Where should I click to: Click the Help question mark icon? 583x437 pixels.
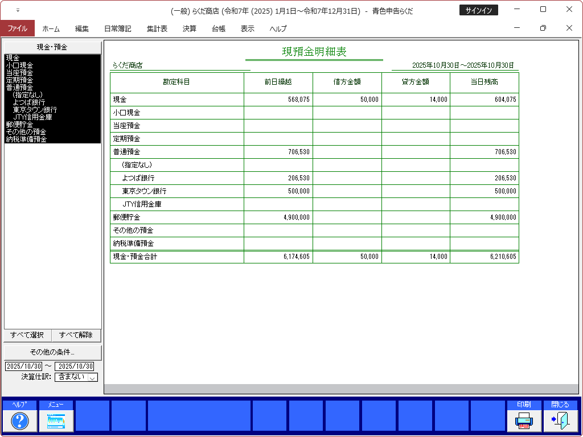[x=19, y=420]
